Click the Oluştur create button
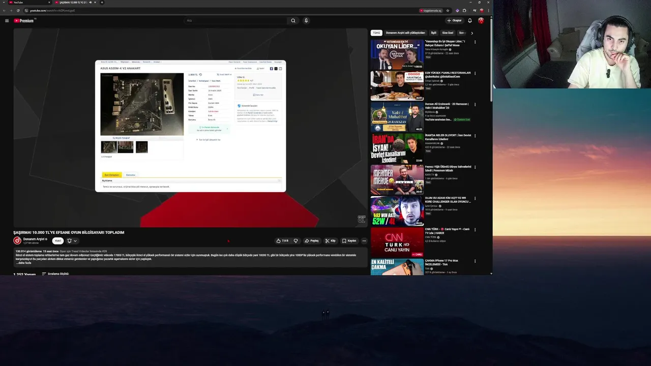This screenshot has height=366, width=651. [454, 21]
